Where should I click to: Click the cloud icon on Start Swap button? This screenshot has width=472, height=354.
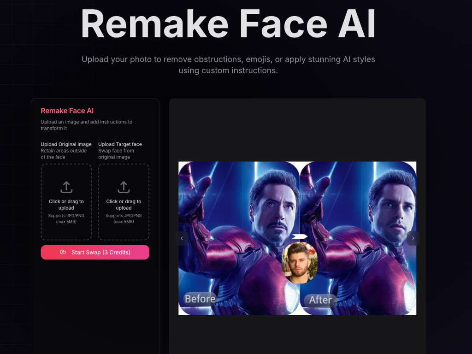63,253
